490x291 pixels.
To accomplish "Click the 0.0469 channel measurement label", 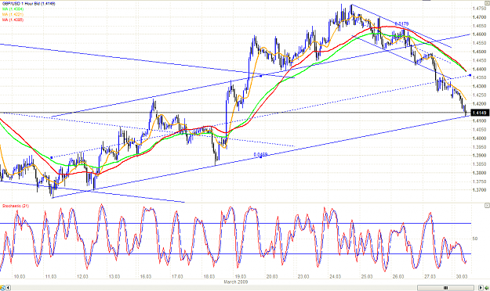I will (260, 154).
